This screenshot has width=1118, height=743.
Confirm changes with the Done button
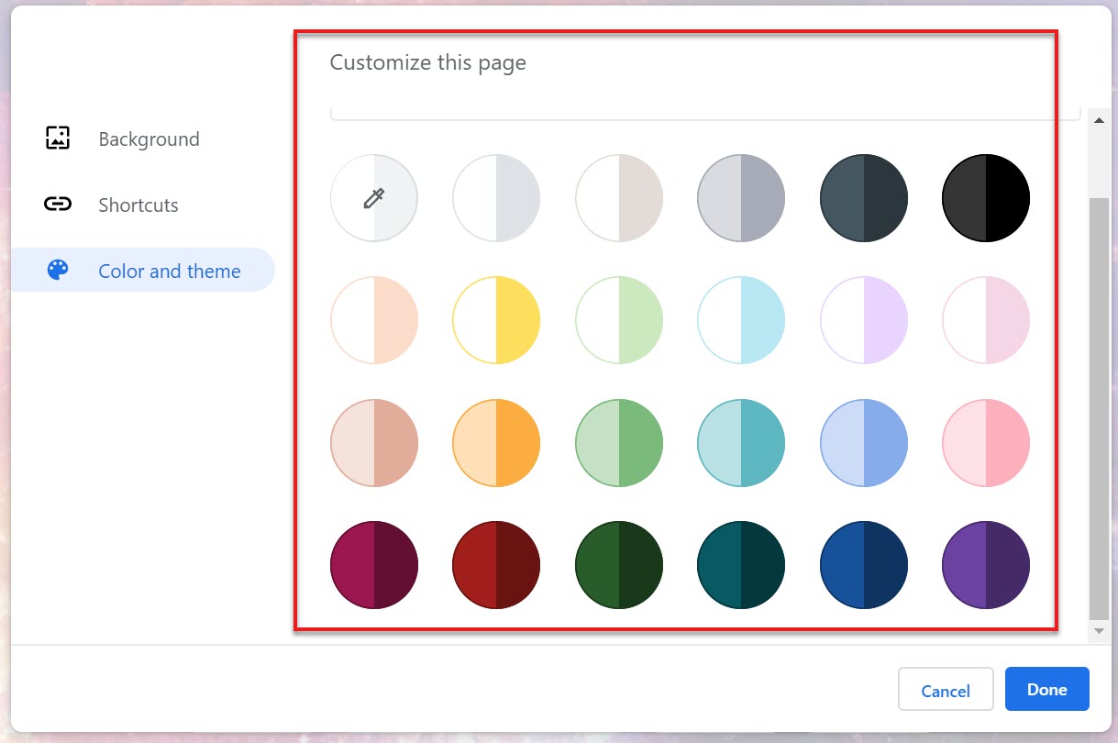(1046, 689)
